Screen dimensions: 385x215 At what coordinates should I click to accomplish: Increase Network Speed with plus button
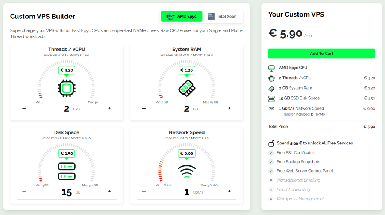click(229, 192)
